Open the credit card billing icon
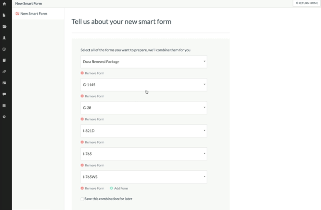This screenshot has height=210, width=321. (x=4, y=83)
